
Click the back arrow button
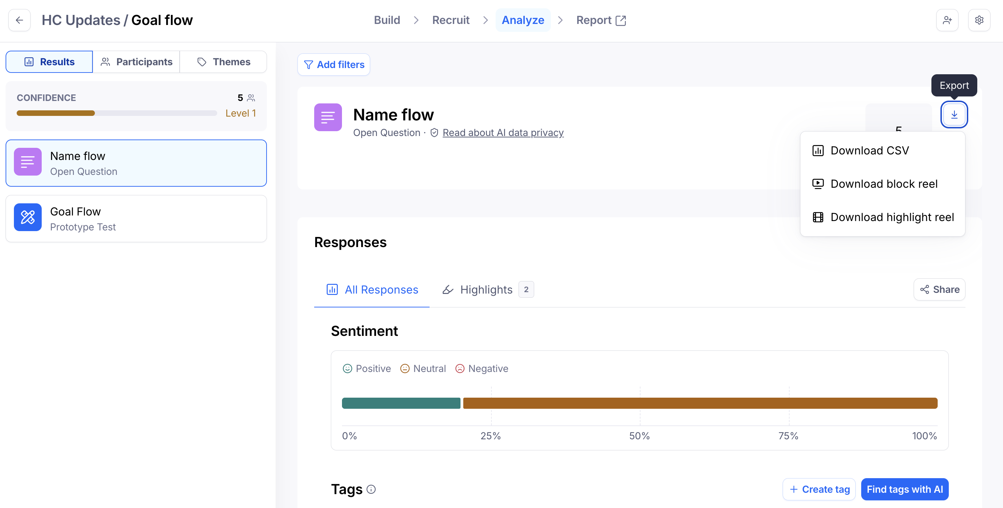tap(19, 20)
